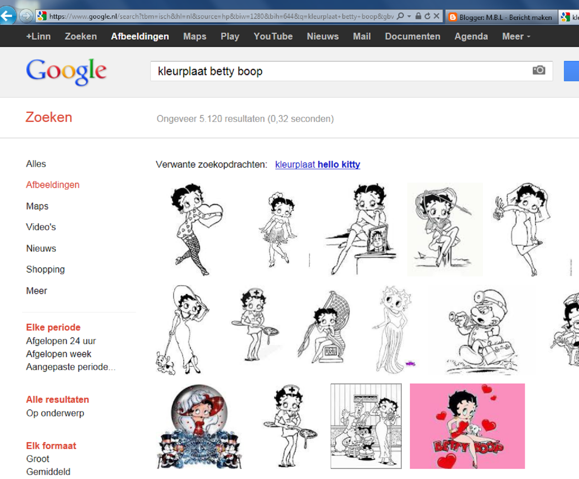Screen dimensions: 579x479
Task: Select the Alle resultaten filter
Action: pos(57,399)
